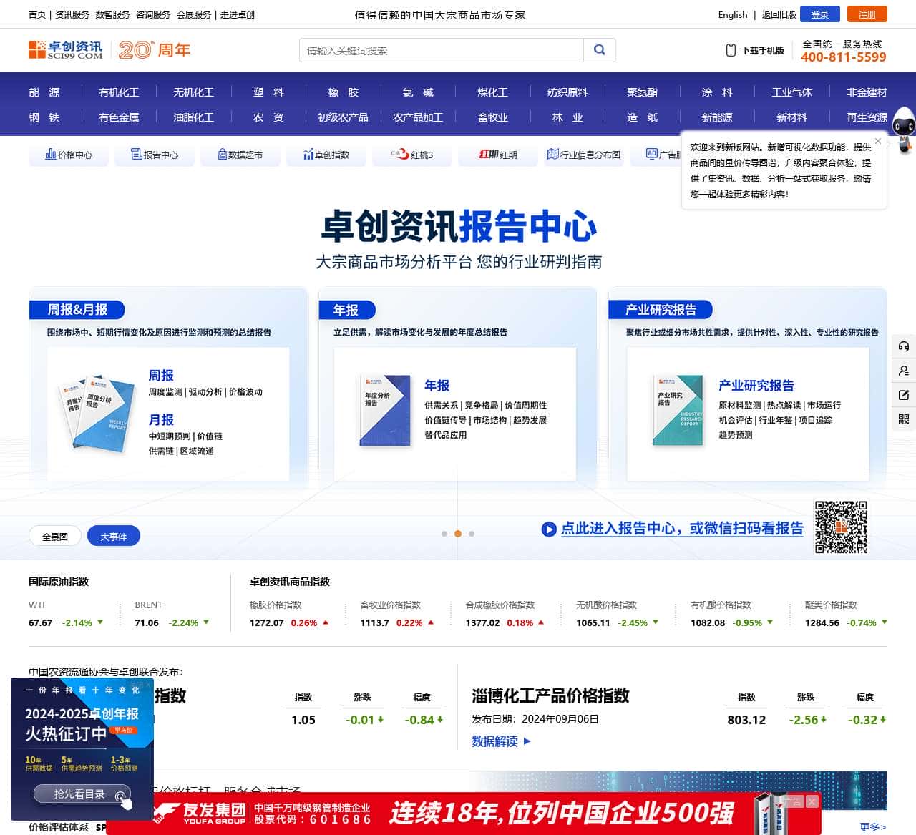Select the third carousel dot
Image resolution: width=916 pixels, height=835 pixels.
[472, 534]
